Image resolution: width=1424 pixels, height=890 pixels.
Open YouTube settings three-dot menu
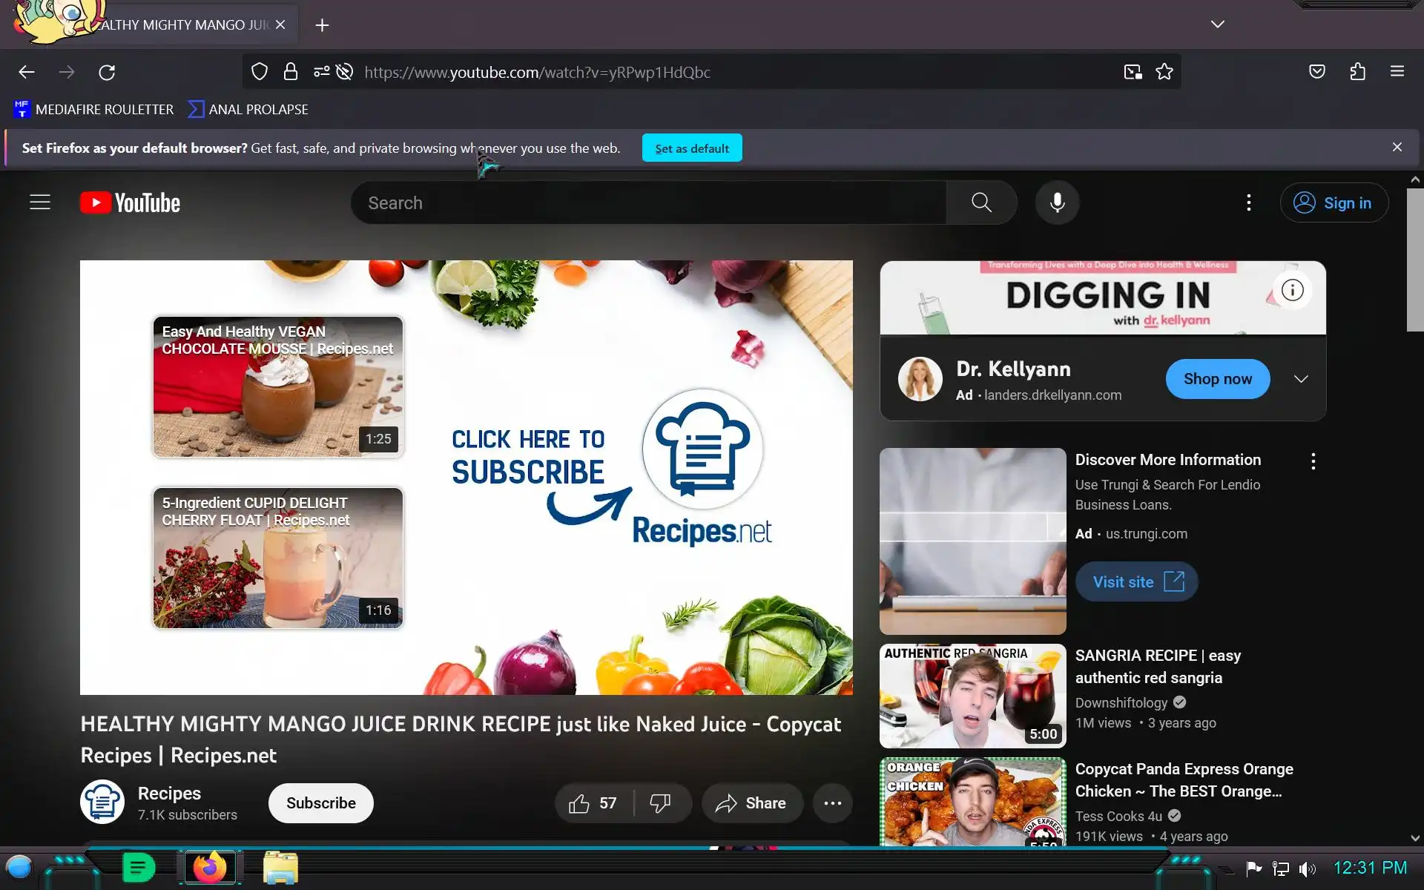coord(1248,202)
